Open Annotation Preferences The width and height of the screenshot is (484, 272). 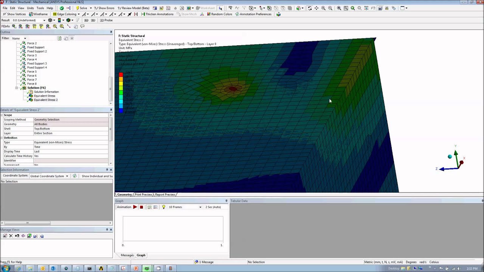click(253, 14)
